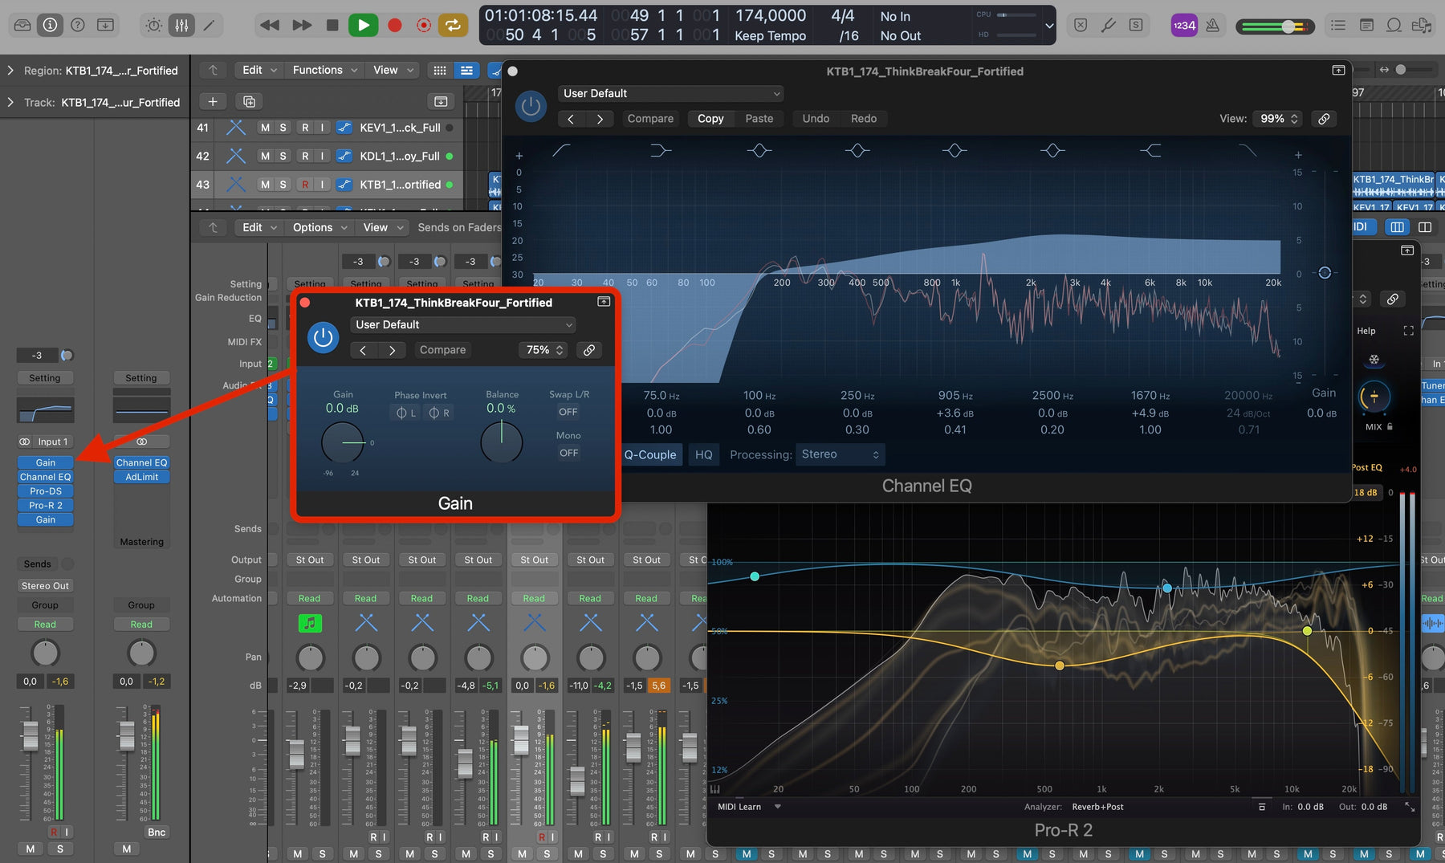Image resolution: width=1445 pixels, height=863 pixels.
Task: Open Media Browser icon
Action: (x=1422, y=25)
